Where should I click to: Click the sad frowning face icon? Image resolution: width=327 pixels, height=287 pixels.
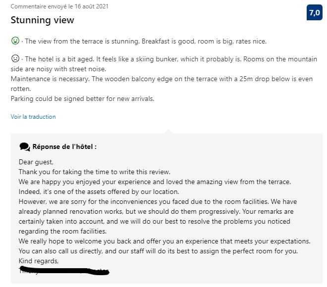15,59
